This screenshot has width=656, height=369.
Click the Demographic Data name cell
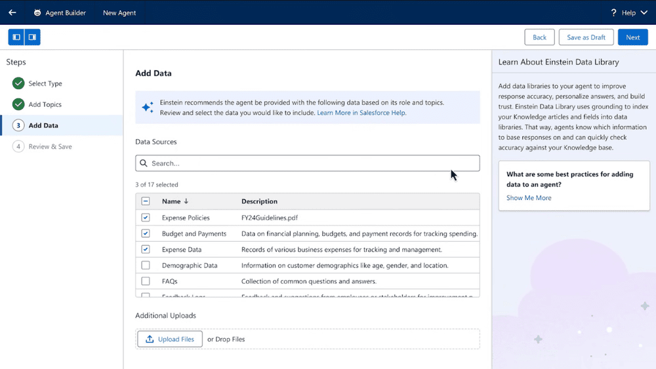tap(190, 265)
